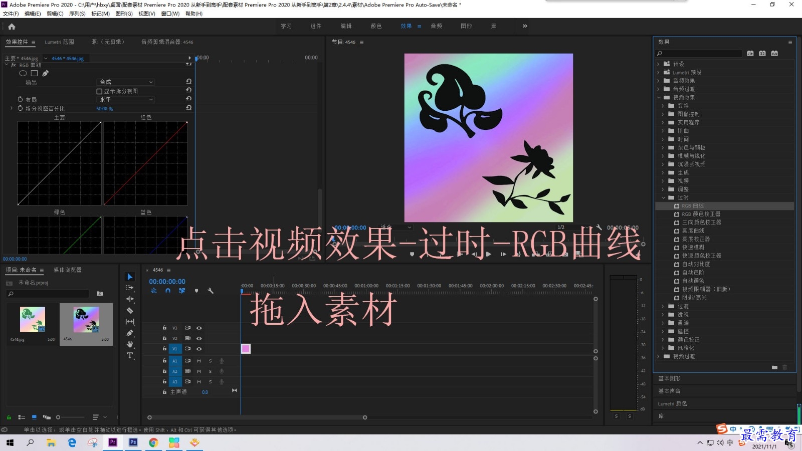The image size is (802, 451).
Task: Open the 剪辑(C) menu
Action: (x=55, y=14)
